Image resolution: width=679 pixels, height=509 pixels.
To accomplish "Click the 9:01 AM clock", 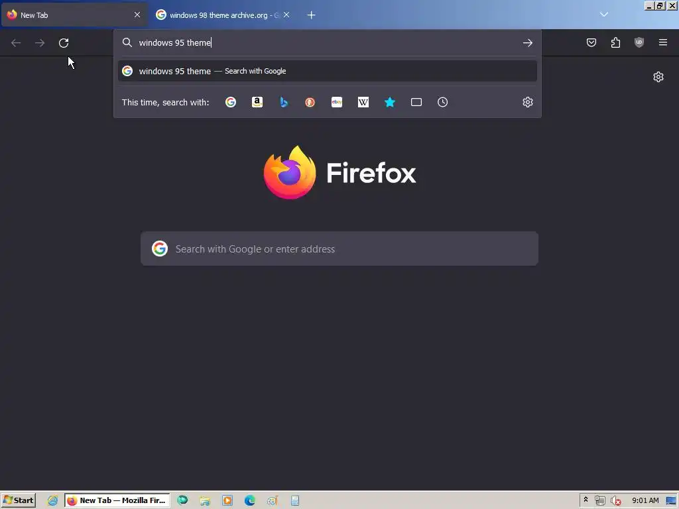I will (645, 501).
